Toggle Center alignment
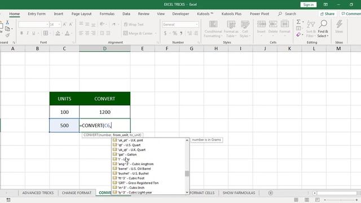 [87, 33]
